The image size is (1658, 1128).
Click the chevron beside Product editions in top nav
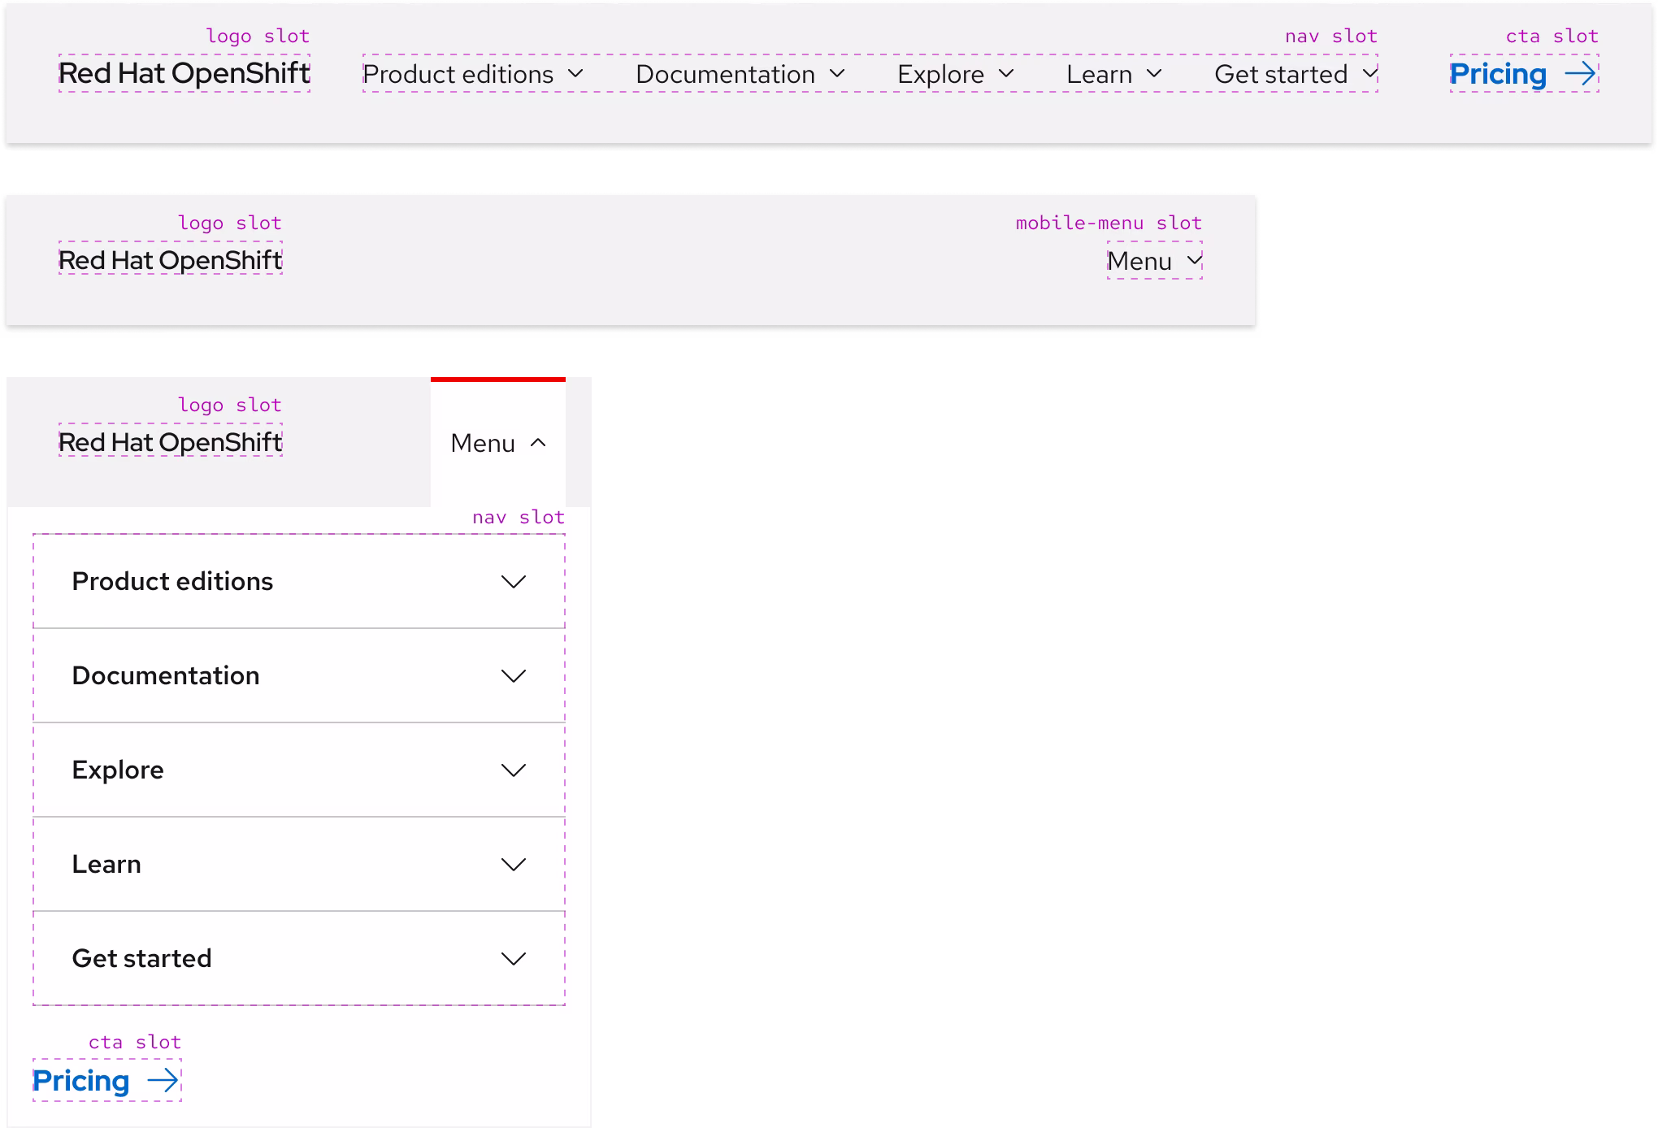click(x=578, y=74)
